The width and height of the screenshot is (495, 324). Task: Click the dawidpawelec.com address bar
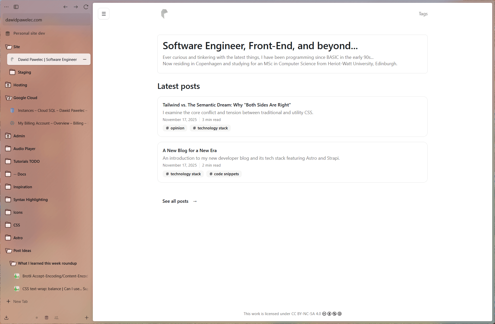pyautogui.click(x=46, y=19)
